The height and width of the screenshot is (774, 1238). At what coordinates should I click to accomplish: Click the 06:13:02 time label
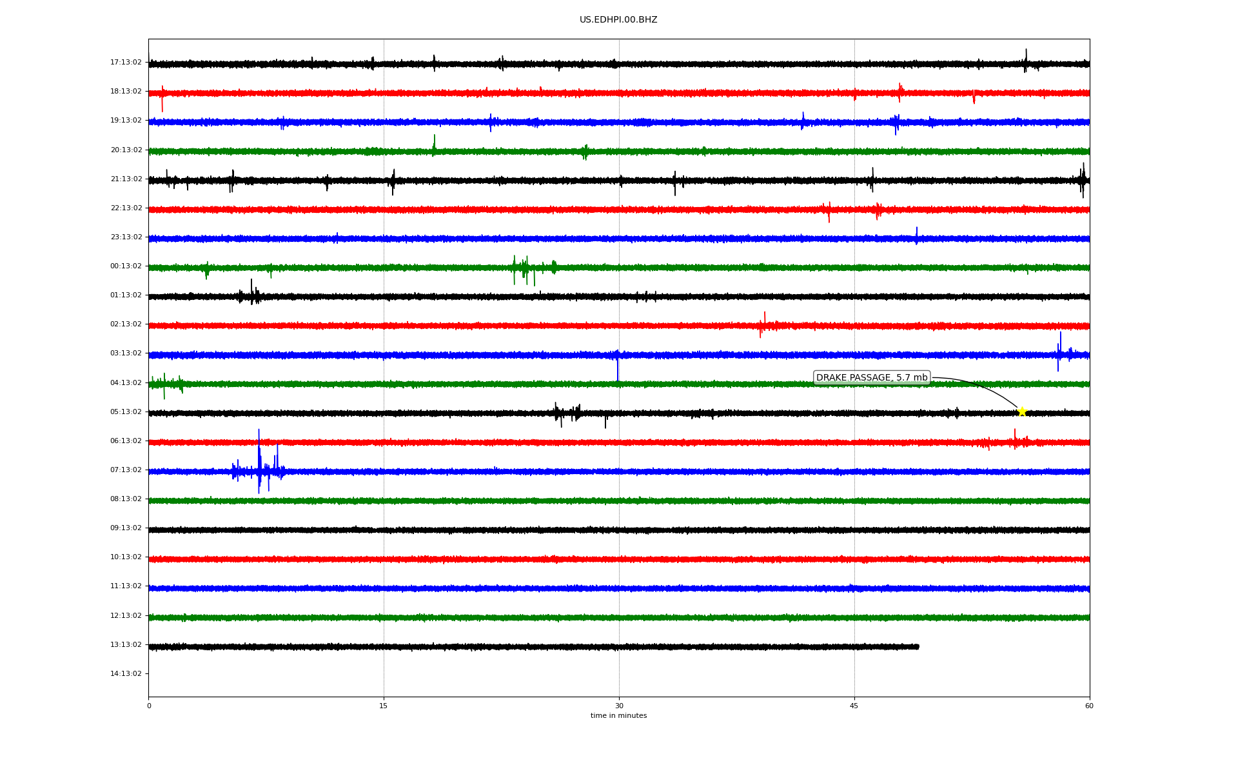coord(126,441)
